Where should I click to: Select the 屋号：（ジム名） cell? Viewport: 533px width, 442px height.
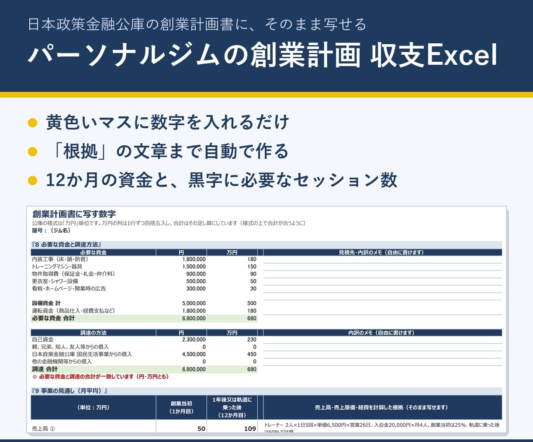pos(51,231)
